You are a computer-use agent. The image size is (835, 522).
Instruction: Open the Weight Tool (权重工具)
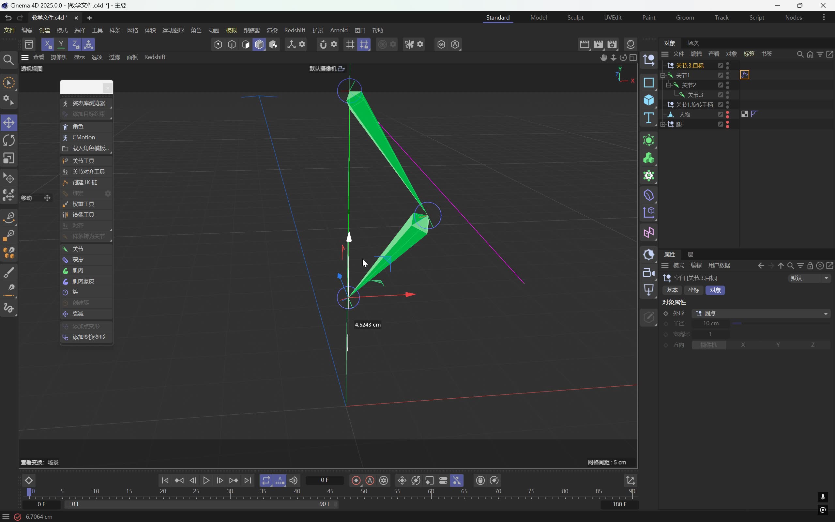click(83, 204)
